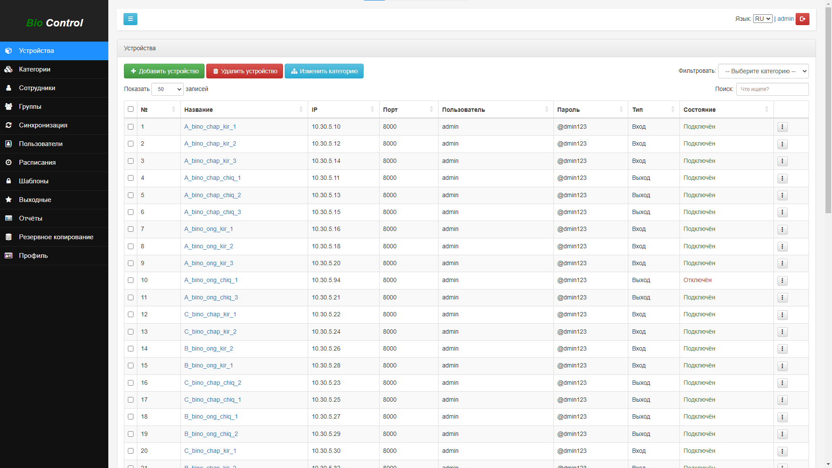Open row actions menu for B_bino_ong_kir_1
The image size is (832, 468).
[x=783, y=366]
